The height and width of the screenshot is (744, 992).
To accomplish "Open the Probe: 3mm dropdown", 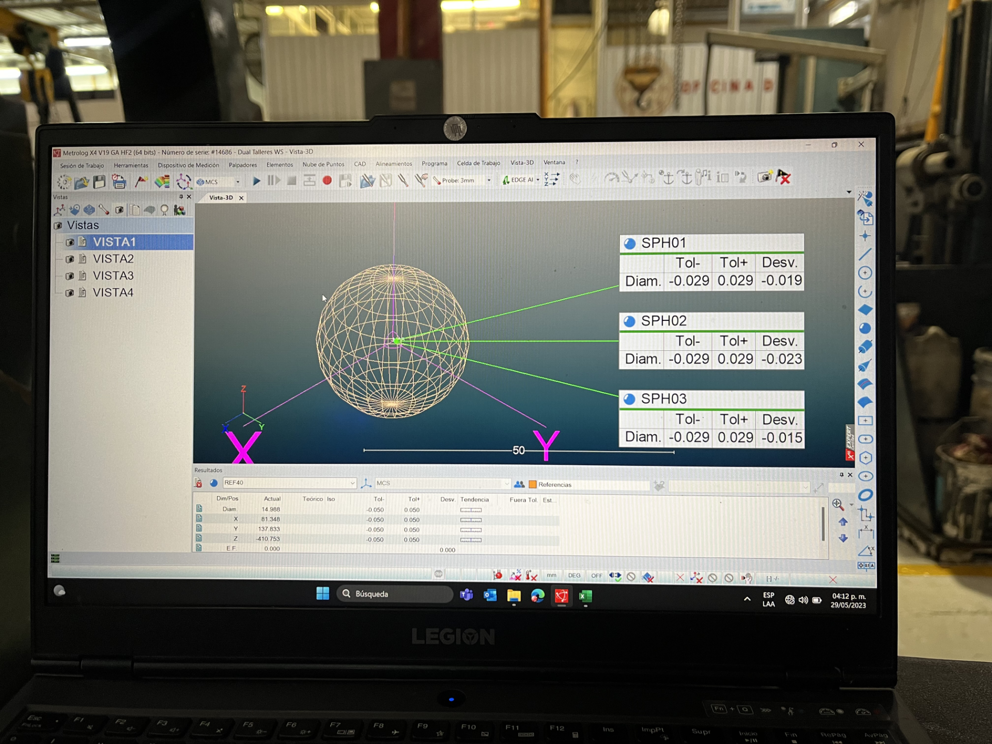I will tap(489, 180).
